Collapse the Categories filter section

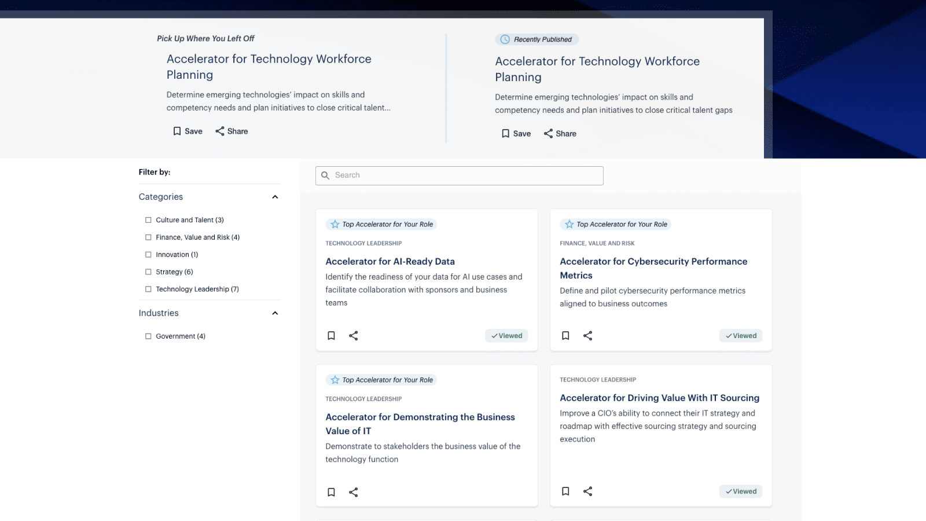click(x=275, y=197)
